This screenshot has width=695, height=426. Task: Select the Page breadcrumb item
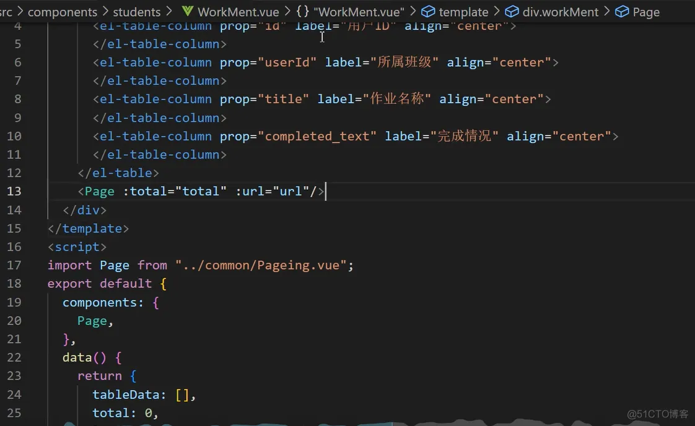[x=646, y=12]
